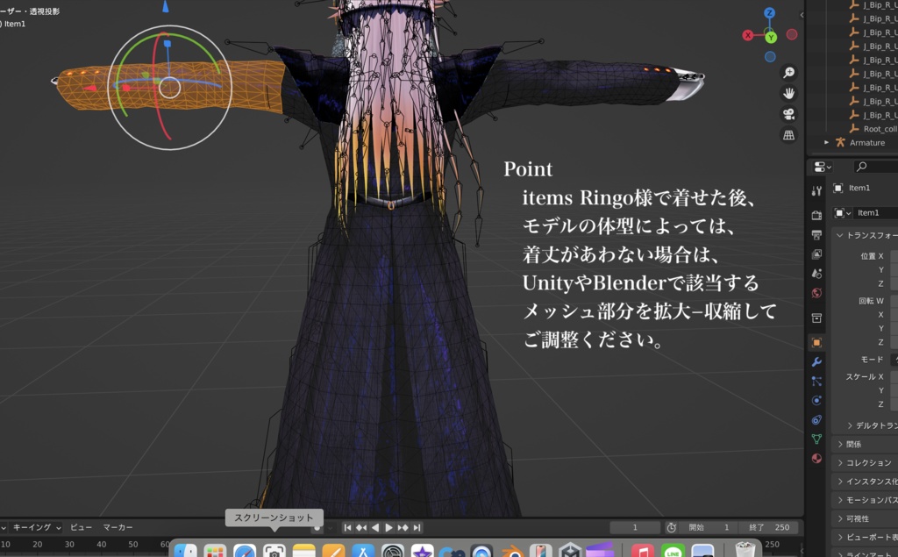Screen dimensions: 898x557
Task: Open Unity Hub from the dock
Action: pos(570,551)
